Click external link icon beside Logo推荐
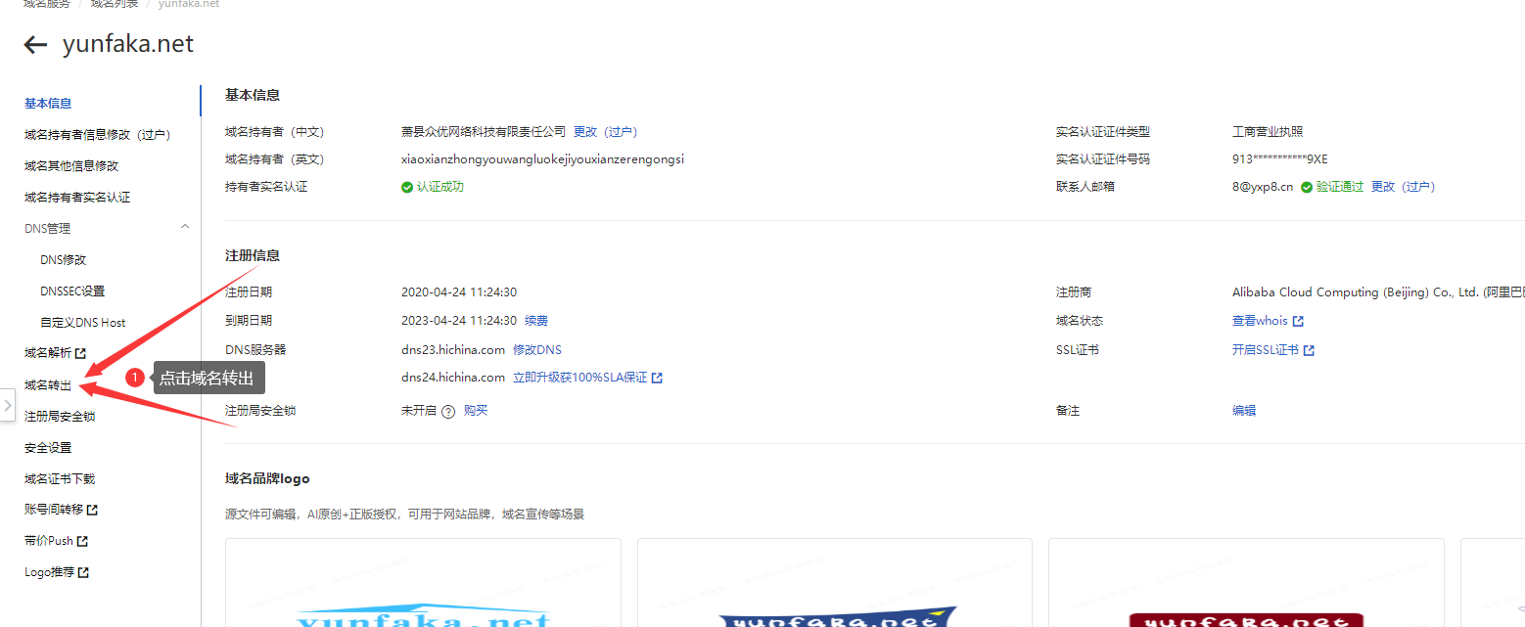 pyautogui.click(x=83, y=573)
